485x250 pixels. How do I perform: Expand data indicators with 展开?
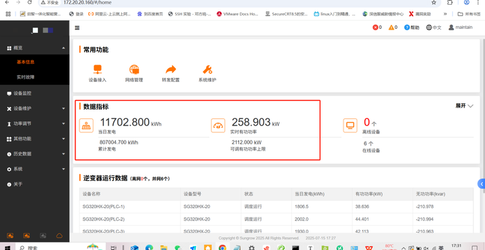[464, 106]
